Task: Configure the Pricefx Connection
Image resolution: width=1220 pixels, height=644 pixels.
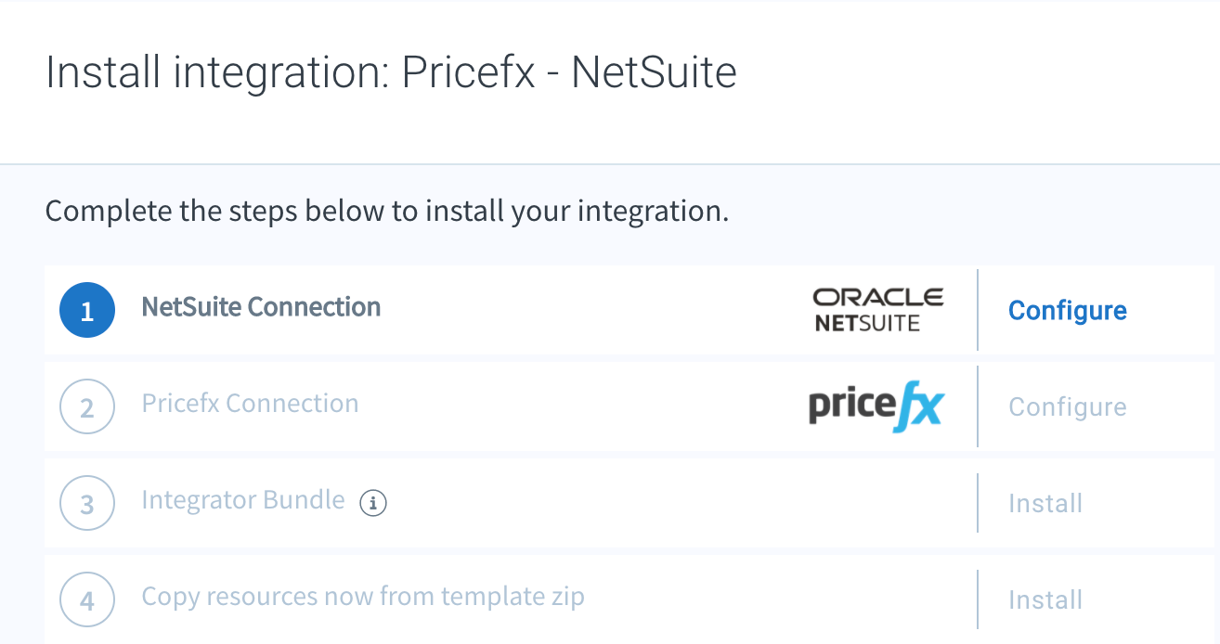Action: 1068,406
